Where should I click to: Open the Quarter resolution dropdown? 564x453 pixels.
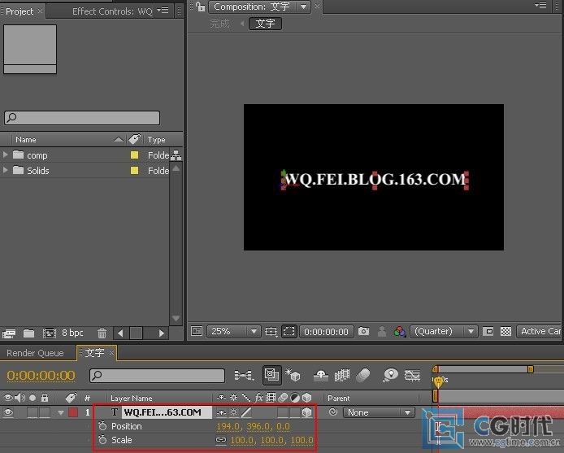pos(445,331)
